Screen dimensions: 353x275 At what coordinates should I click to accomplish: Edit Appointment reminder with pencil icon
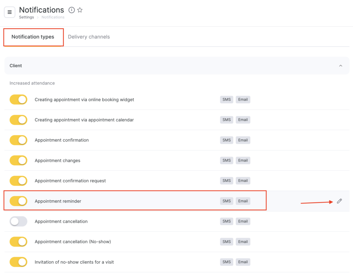[x=339, y=201]
